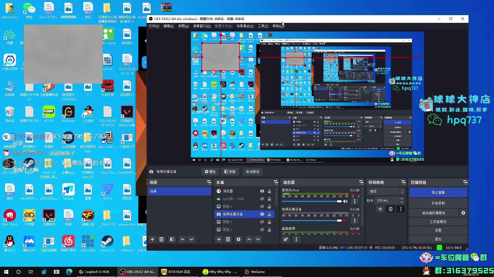Add a new scene with plus button
The height and width of the screenshot is (277, 494).
pos(152,239)
